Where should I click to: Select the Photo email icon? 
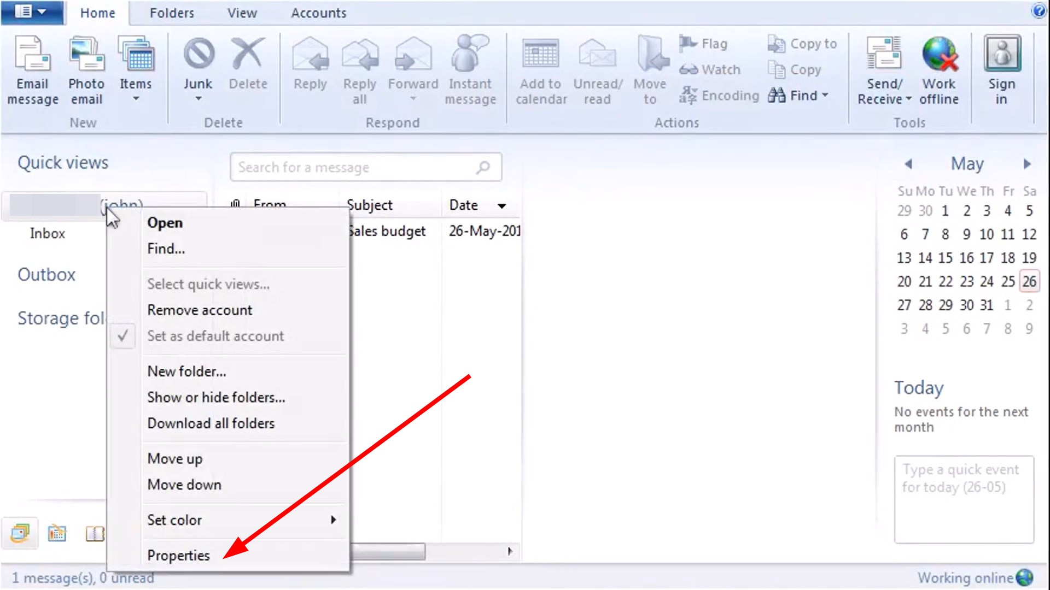(x=86, y=70)
